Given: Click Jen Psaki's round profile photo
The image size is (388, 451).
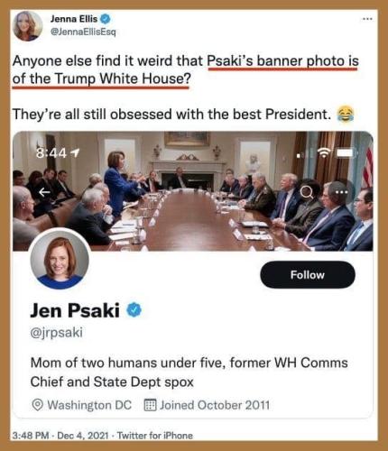Looking at the screenshot, I should tap(60, 259).
